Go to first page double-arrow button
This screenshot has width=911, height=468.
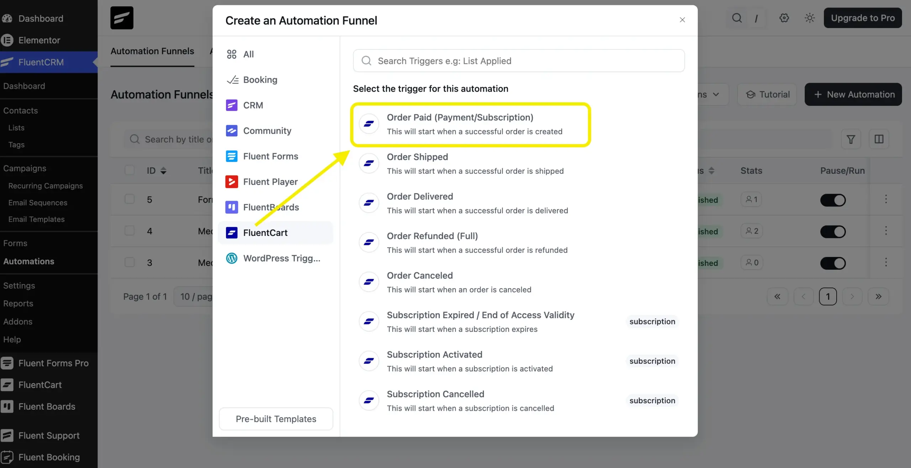point(777,296)
